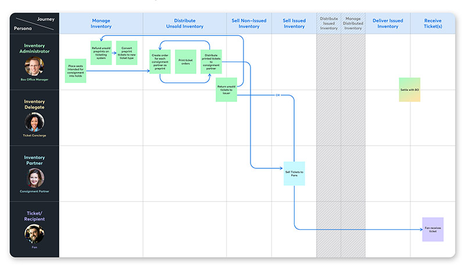Click the 'Refund unsold preprints' sticky note
This screenshot has width=465, height=267.
(101, 53)
